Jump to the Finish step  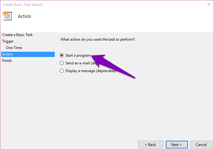7,61
